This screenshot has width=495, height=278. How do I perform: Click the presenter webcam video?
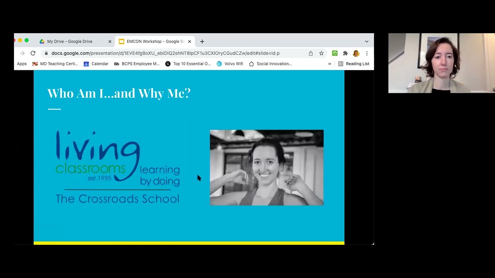(x=441, y=63)
